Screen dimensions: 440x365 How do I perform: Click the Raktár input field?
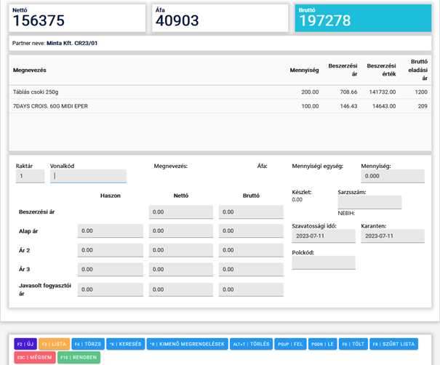[30, 176]
